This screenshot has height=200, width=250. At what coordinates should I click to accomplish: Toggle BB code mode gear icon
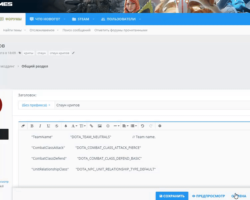point(160,126)
